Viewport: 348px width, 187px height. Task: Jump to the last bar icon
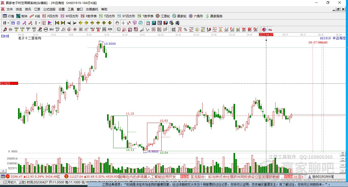pos(63,23)
